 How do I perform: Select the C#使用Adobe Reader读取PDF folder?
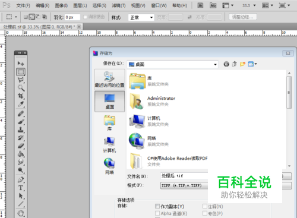pos(168,161)
